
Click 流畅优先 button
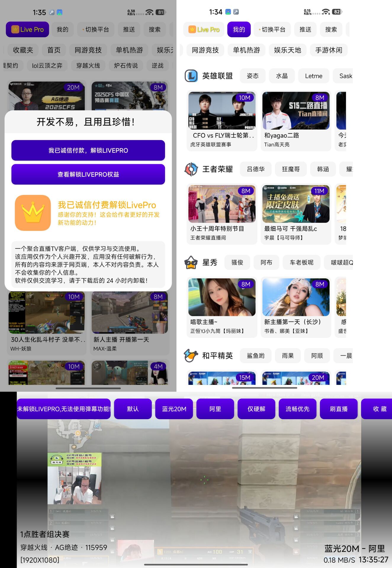click(x=298, y=409)
